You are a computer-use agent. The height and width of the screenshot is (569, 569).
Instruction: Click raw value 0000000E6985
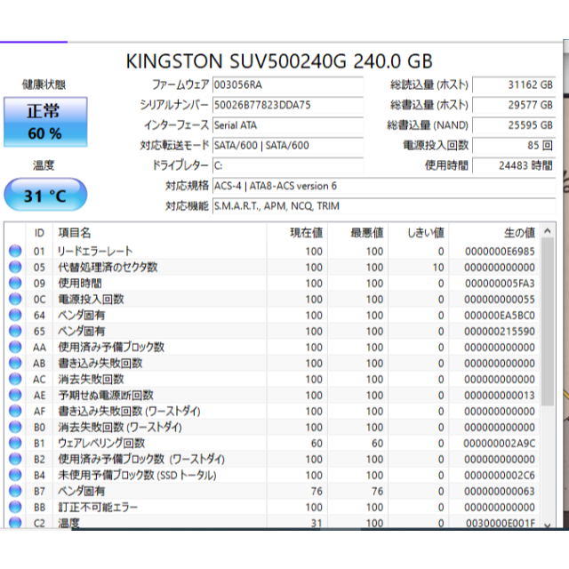[x=500, y=252]
